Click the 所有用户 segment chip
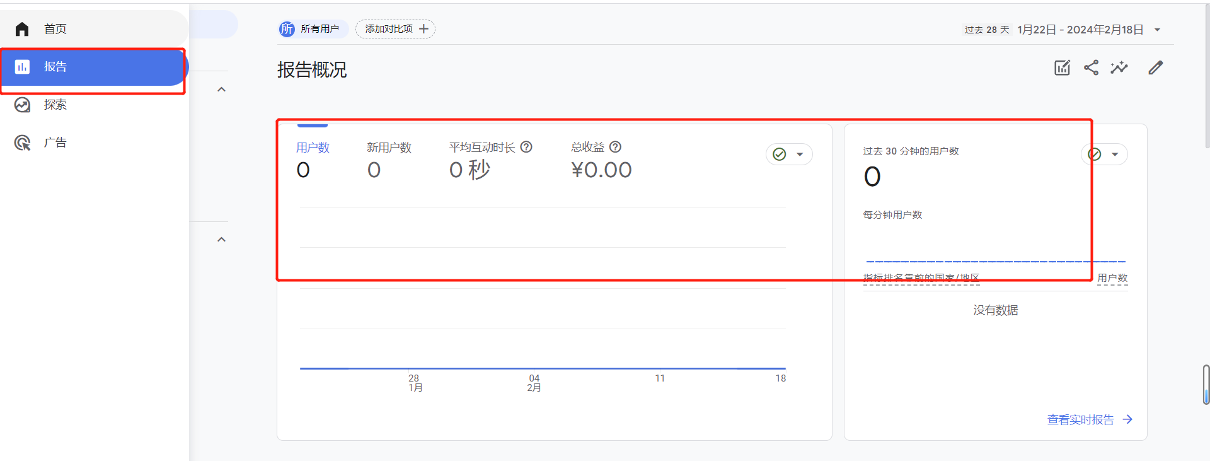Screen dimensions: 1210x461 313,29
